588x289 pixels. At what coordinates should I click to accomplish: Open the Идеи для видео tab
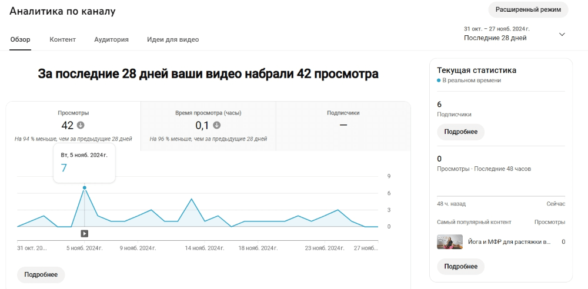pos(173,39)
